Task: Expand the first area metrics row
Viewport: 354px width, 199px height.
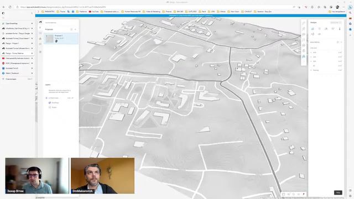Action: tap(311, 53)
